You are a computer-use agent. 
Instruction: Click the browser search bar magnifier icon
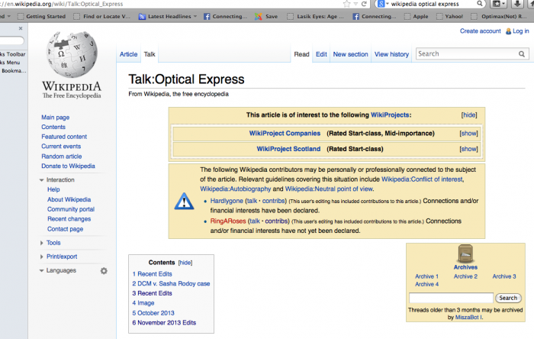(x=480, y=4)
